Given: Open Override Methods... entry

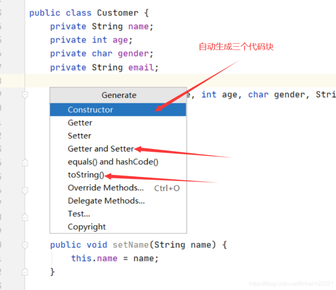Looking at the screenshot, I should 118,188.
